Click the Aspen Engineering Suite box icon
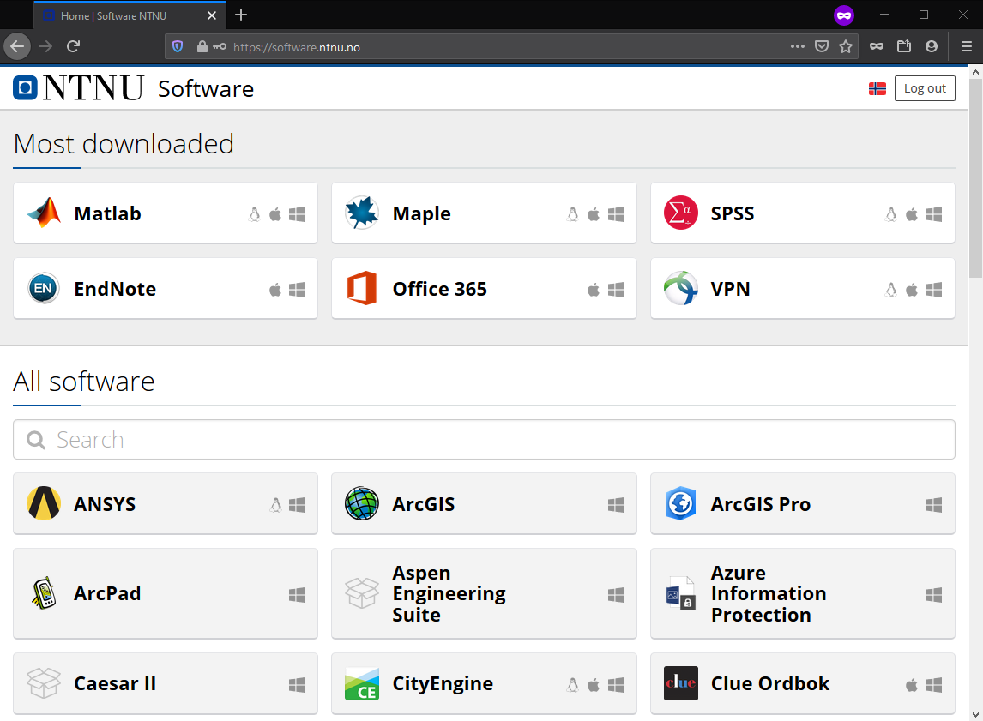Viewport: 983px width, 721px height. pos(362,593)
